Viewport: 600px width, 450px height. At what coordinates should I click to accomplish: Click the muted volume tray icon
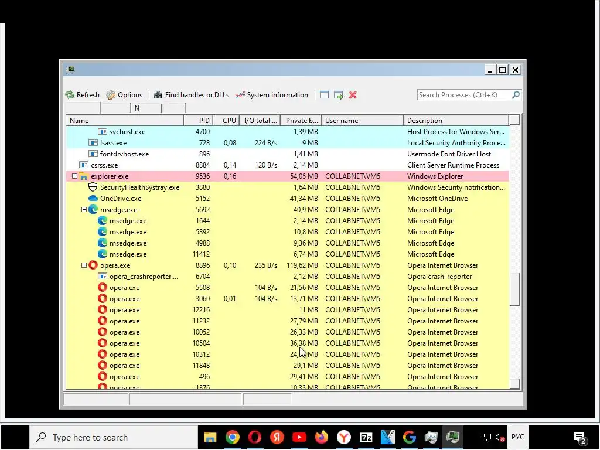click(500, 437)
